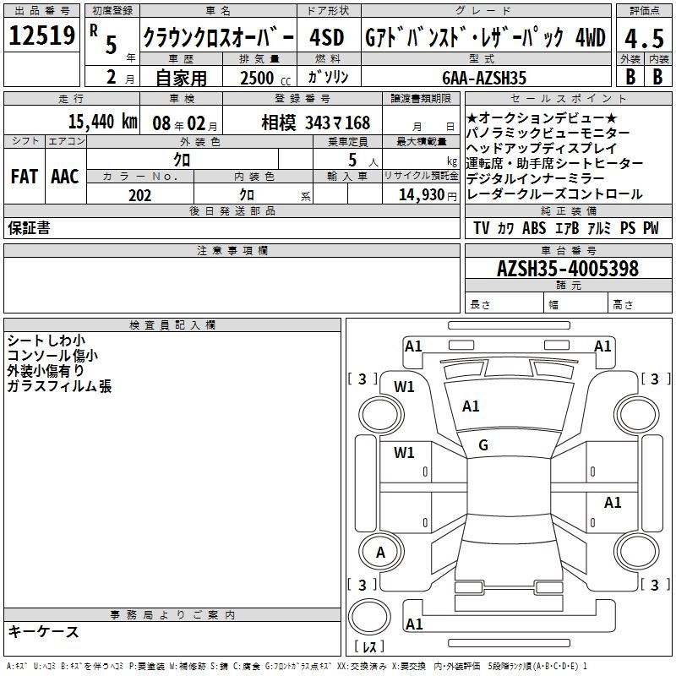
Task: Click the lot number 12519
Action: point(41,36)
